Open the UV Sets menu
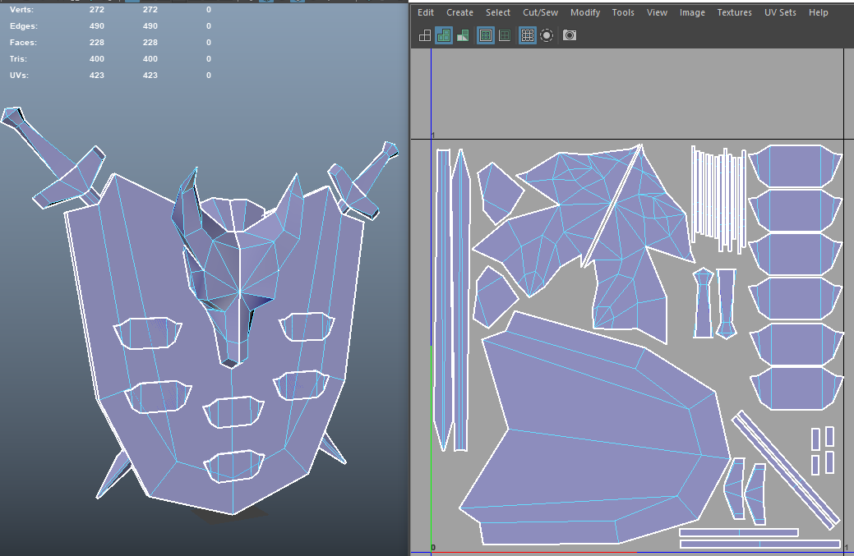The width and height of the screenshot is (854, 556). 781,12
